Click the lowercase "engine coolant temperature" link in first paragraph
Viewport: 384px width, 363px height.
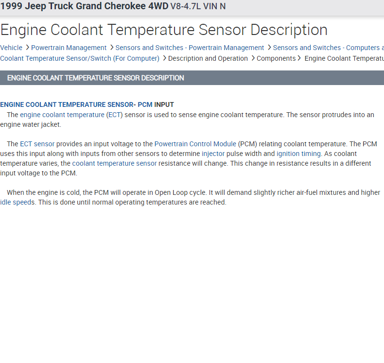click(62, 115)
